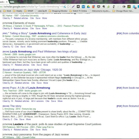Click the bookmark star icon in address bar
Screen dimensions: 139x139
pos(68,7)
